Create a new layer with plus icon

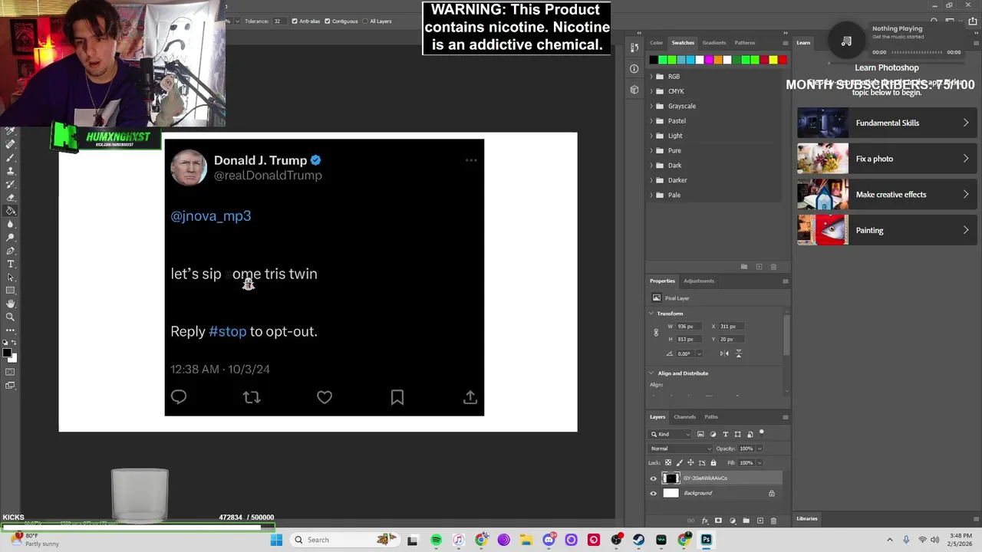[760, 521]
